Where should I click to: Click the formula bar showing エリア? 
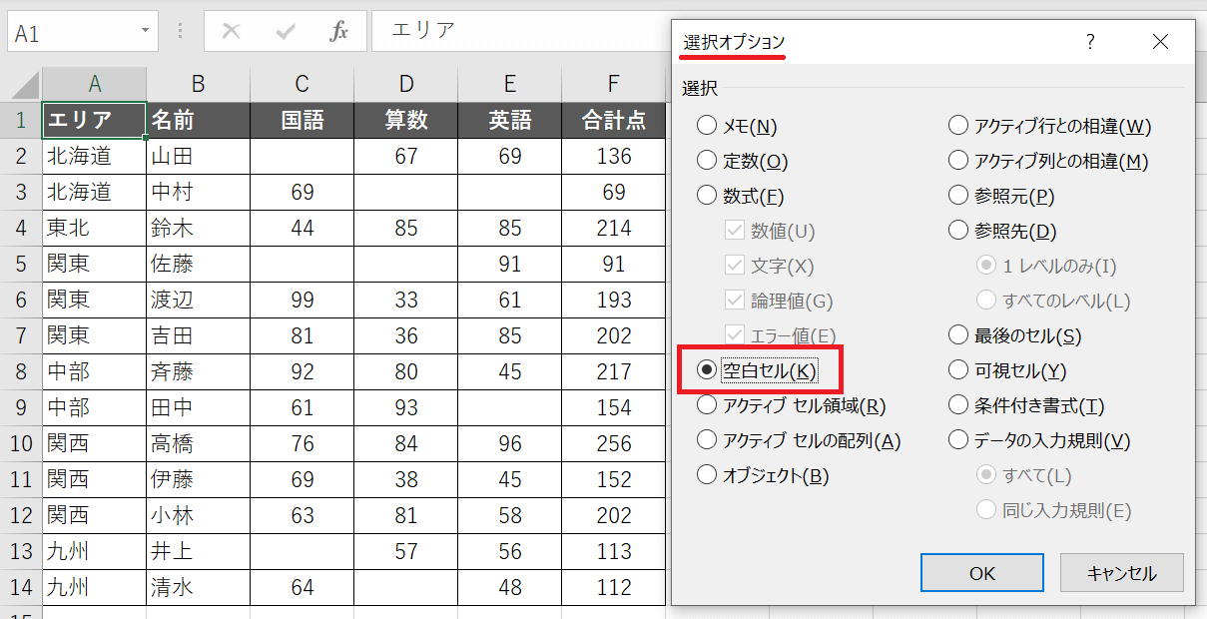519,32
